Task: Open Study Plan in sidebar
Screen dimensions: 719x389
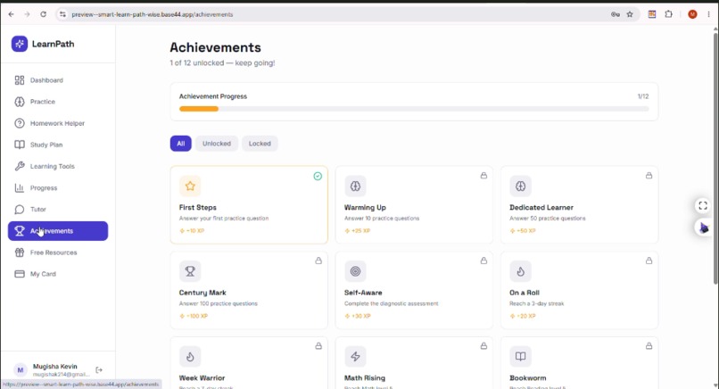Action: (x=58, y=145)
